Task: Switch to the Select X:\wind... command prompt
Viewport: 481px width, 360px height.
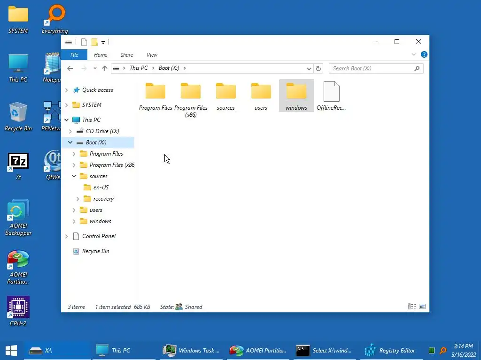Action: 325,351
